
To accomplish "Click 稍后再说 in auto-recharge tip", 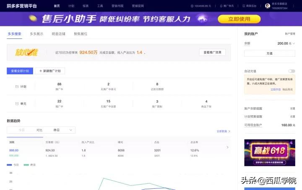I will 288,89.
